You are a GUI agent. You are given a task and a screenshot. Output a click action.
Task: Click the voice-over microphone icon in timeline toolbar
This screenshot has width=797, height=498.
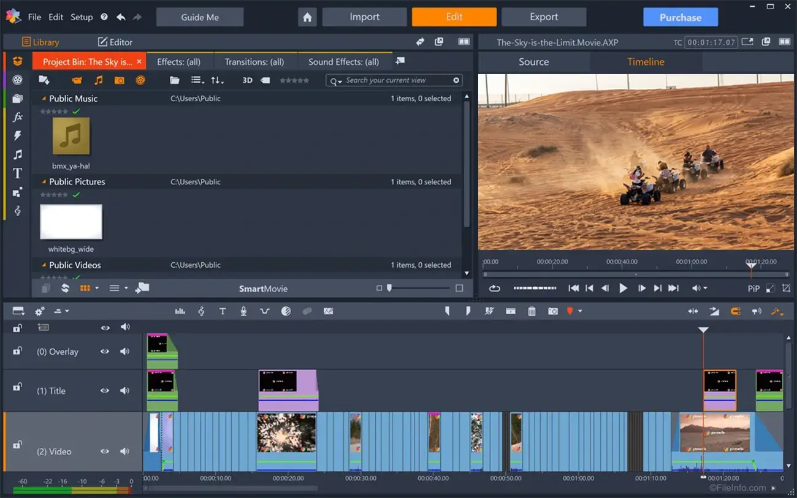point(243,311)
